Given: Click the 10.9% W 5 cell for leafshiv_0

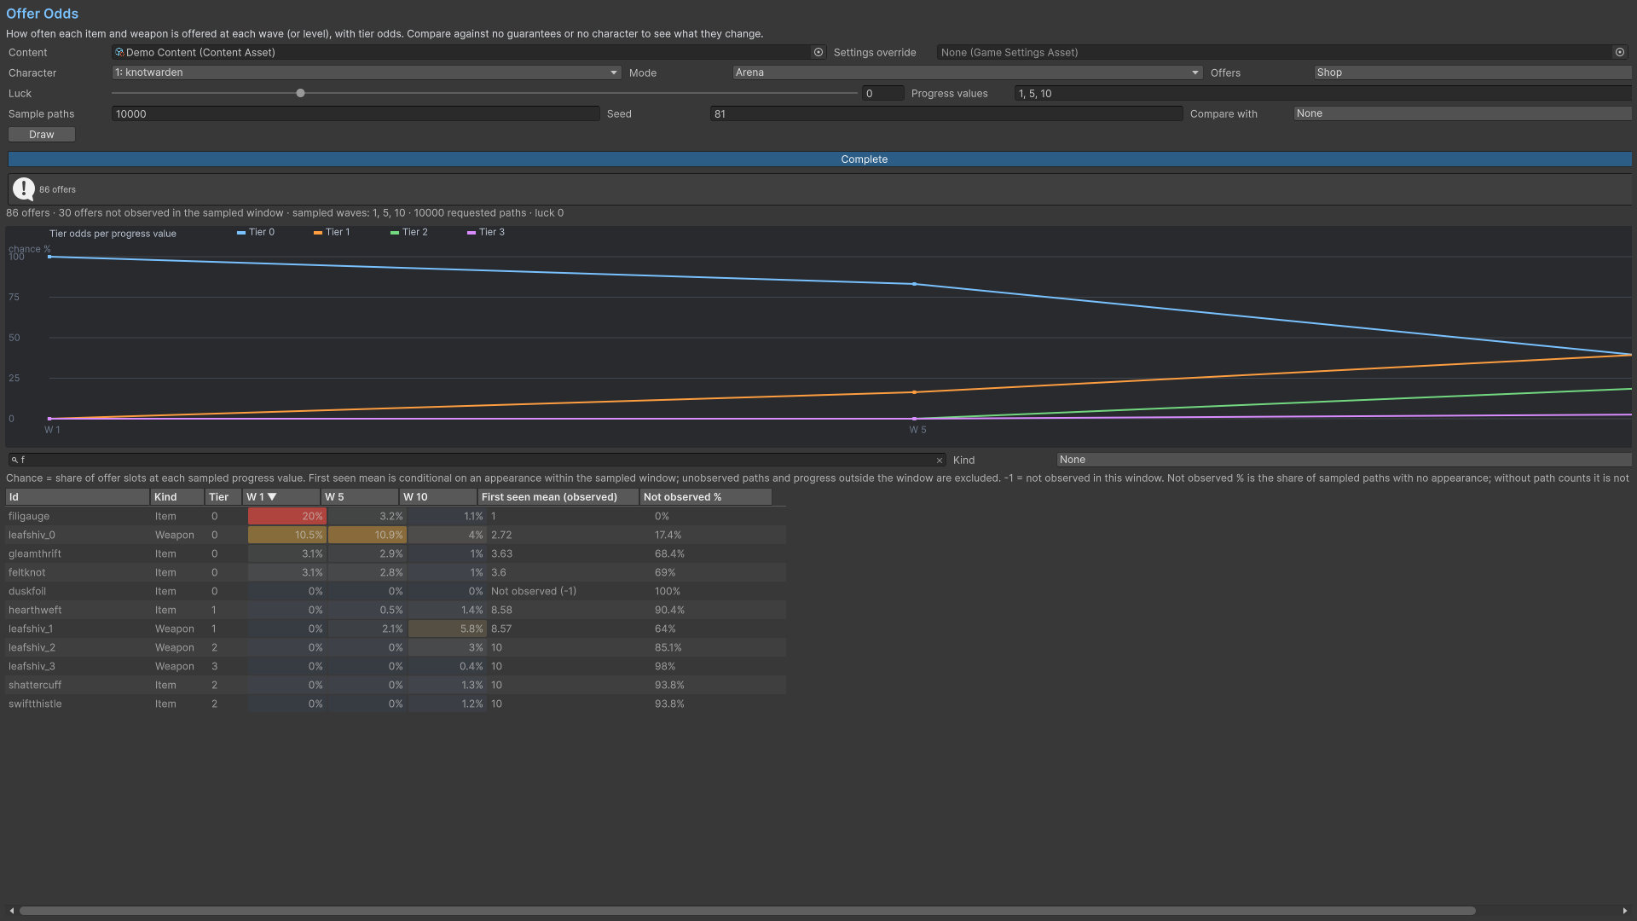Looking at the screenshot, I should [367, 535].
